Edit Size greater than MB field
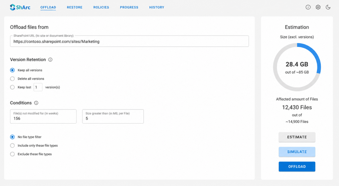Image resolution: width=339 pixels, height=186 pixels. click(113, 117)
